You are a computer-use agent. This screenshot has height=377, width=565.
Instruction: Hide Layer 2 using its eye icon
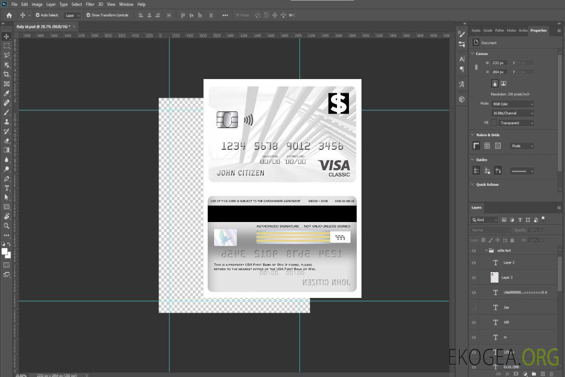tap(474, 263)
